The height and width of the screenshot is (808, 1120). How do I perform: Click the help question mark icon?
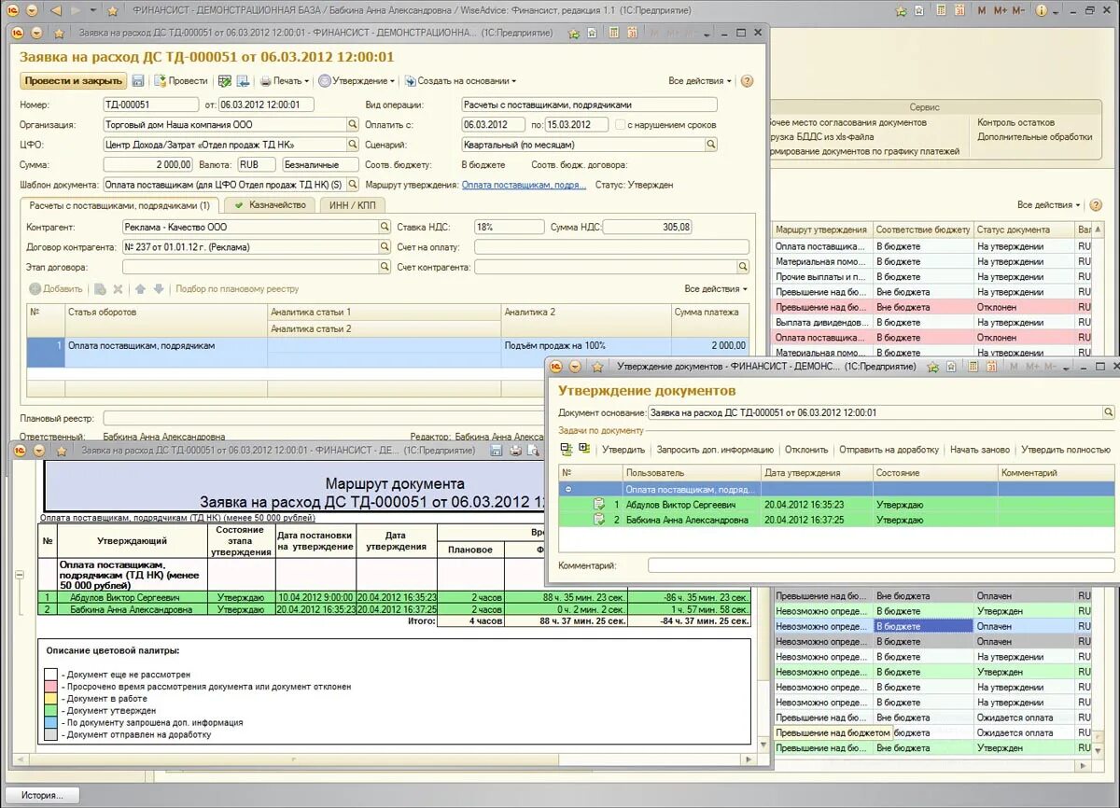[x=747, y=81]
